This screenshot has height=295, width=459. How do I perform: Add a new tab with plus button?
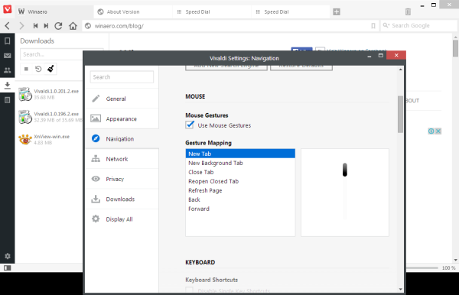click(x=337, y=12)
